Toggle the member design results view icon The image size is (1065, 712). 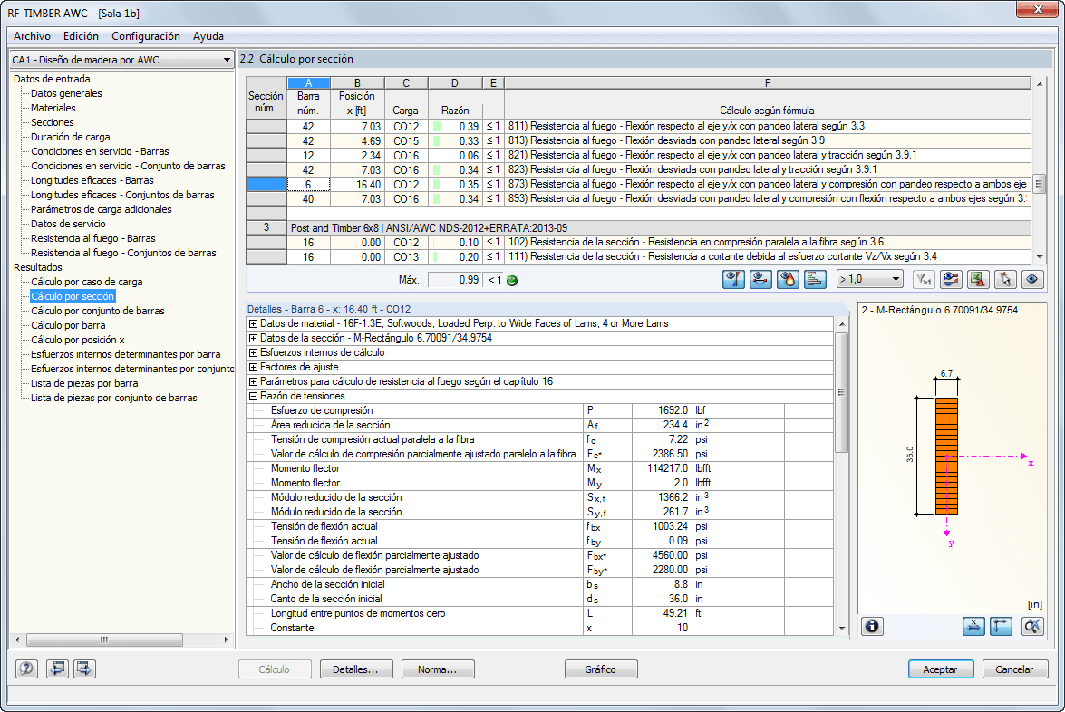pyautogui.click(x=760, y=280)
